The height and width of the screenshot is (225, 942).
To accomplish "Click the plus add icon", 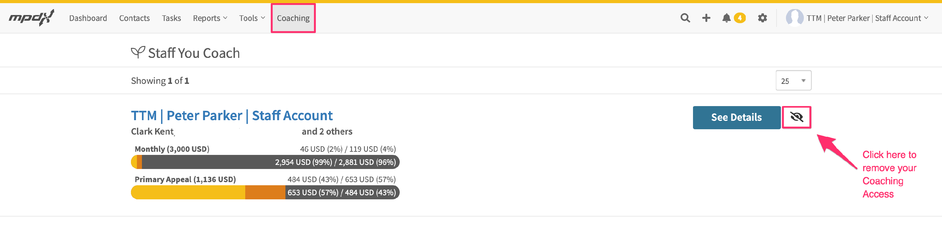I will click(706, 18).
